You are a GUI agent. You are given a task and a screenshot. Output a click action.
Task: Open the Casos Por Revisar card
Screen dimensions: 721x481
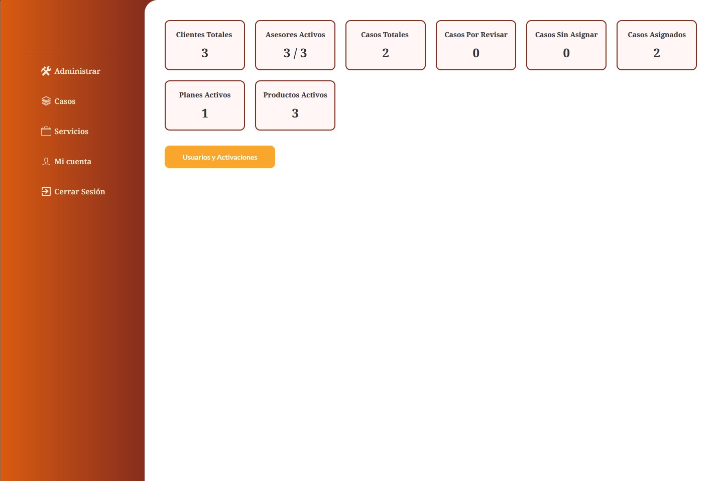[x=476, y=45]
